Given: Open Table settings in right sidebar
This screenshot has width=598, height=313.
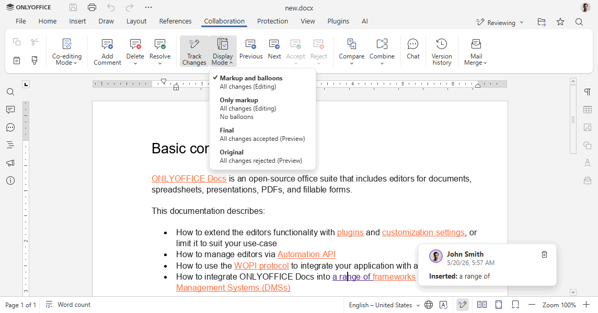Looking at the screenshot, I should tap(588, 110).
